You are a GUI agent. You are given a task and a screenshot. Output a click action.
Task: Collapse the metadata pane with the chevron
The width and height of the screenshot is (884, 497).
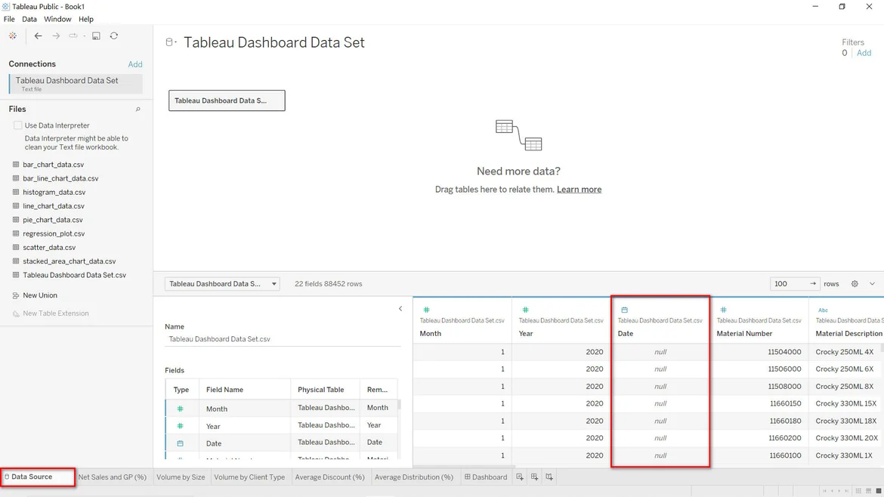click(x=400, y=309)
